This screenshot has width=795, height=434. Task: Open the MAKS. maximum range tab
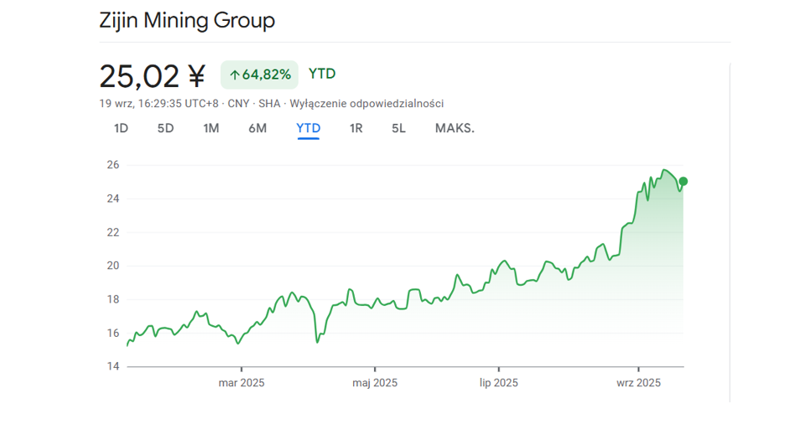click(x=455, y=128)
